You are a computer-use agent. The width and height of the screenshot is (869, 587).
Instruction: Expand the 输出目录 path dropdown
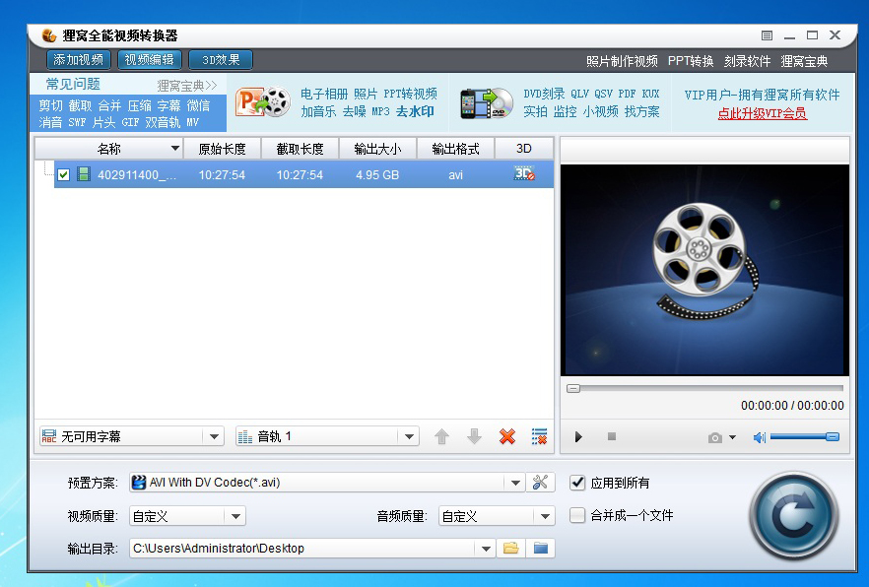pos(486,549)
